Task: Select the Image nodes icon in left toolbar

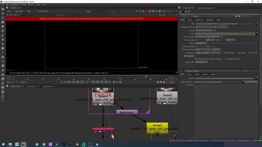Action: point(3,9)
